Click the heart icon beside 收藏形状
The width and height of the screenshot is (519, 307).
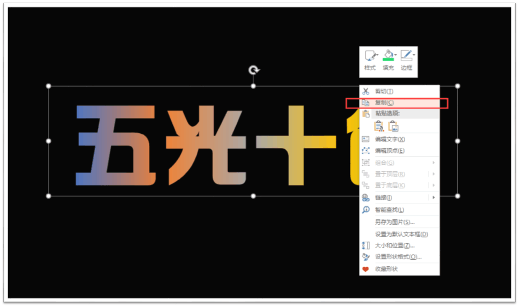click(x=366, y=269)
